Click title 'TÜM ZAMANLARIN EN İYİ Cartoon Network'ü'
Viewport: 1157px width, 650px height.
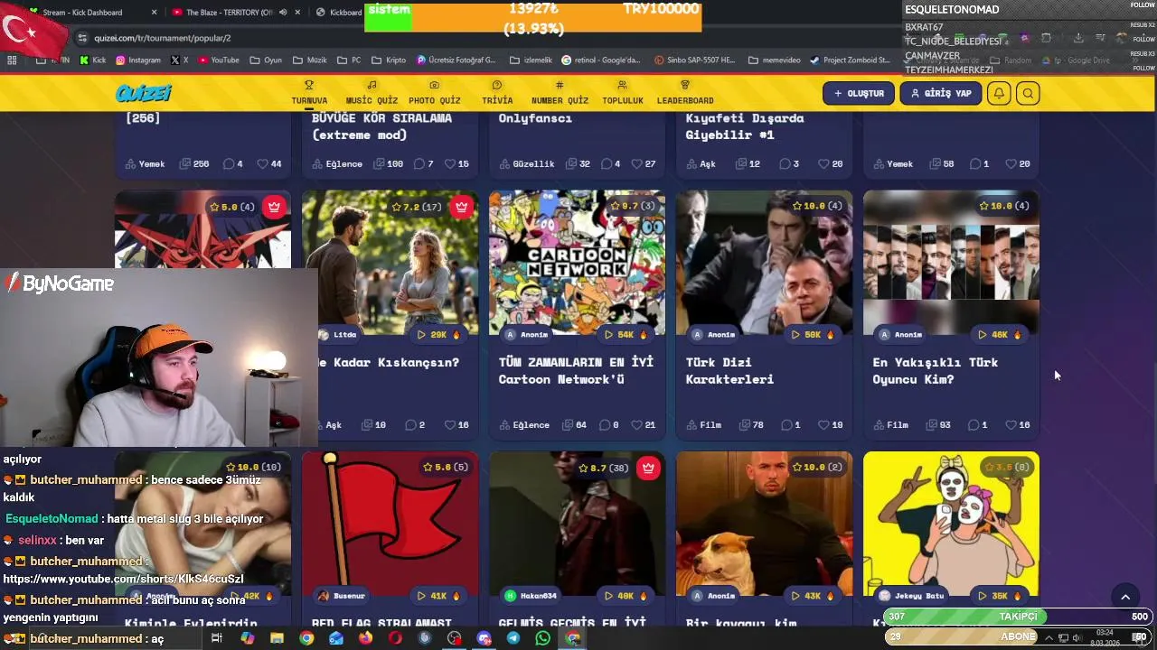pyautogui.click(x=576, y=370)
